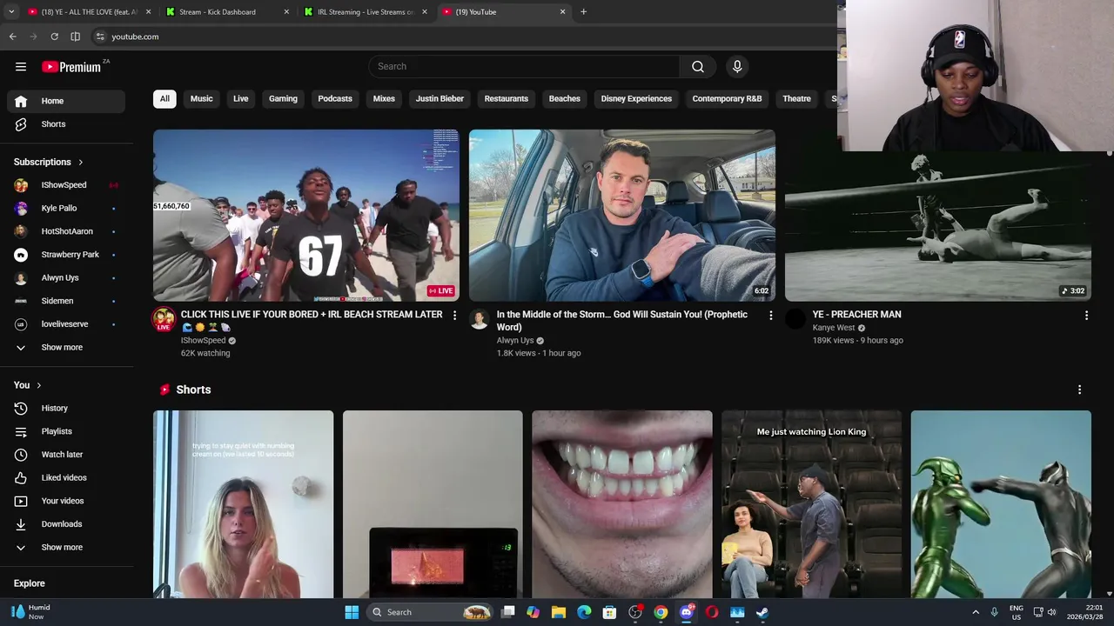Open File Explorer from the taskbar

pos(559,612)
